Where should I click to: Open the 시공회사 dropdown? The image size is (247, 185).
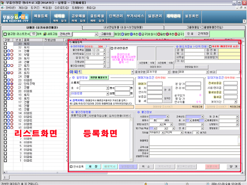pos(168,117)
